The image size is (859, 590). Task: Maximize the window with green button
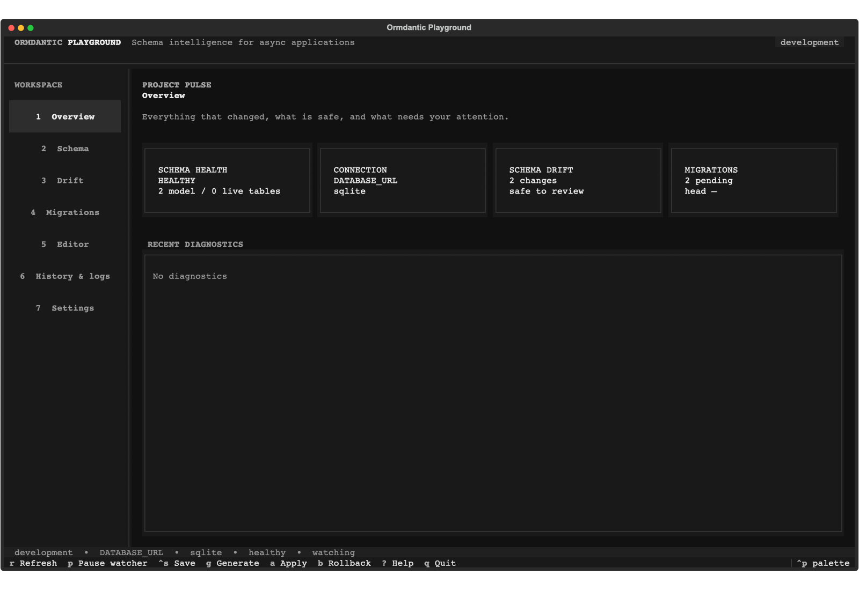click(x=31, y=28)
